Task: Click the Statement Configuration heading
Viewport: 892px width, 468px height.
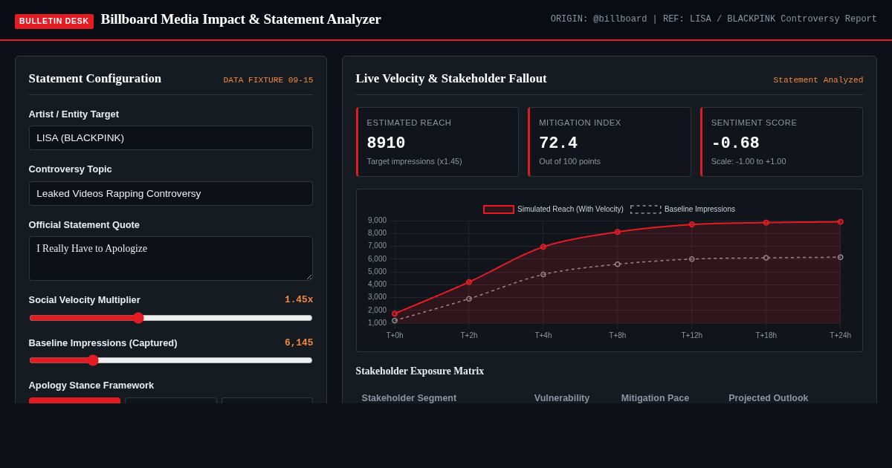Action: point(95,79)
